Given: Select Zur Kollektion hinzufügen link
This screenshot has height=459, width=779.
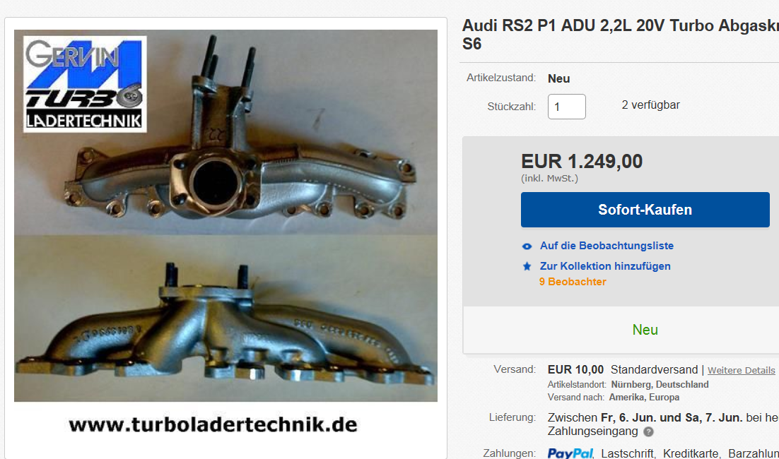Looking at the screenshot, I should (x=605, y=266).
